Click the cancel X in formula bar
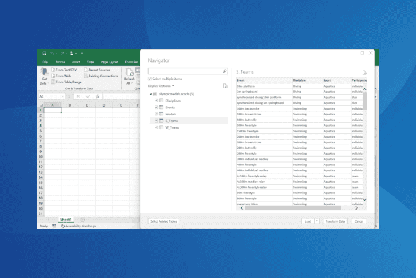The width and height of the screenshot is (416, 278). point(78,96)
